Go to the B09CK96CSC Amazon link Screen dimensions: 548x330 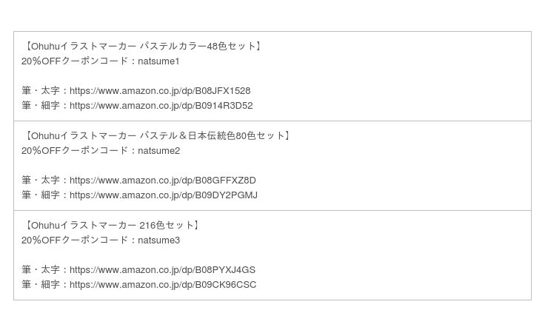pyautogui.click(x=163, y=285)
